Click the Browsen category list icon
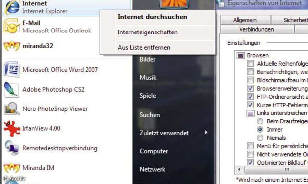The height and width of the screenshot is (184, 308). click(x=241, y=55)
